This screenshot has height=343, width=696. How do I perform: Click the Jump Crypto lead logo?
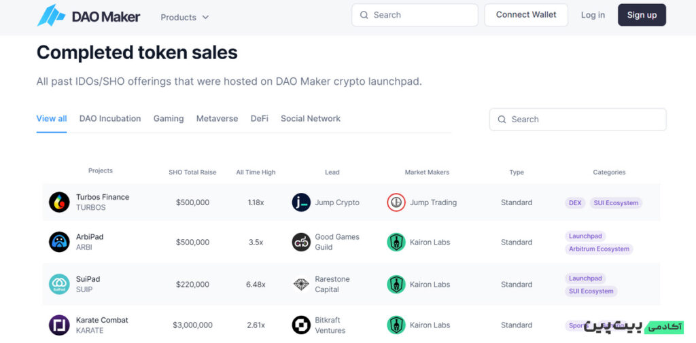pyautogui.click(x=301, y=202)
